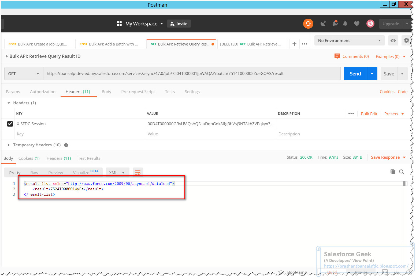This screenshot has height=278, width=416.
Task: Open the manage environments gear icon
Action: point(406,40)
